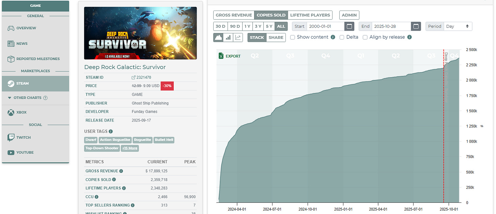Select the Action Roguelike tag
496x214 pixels.
pyautogui.click(x=115, y=140)
